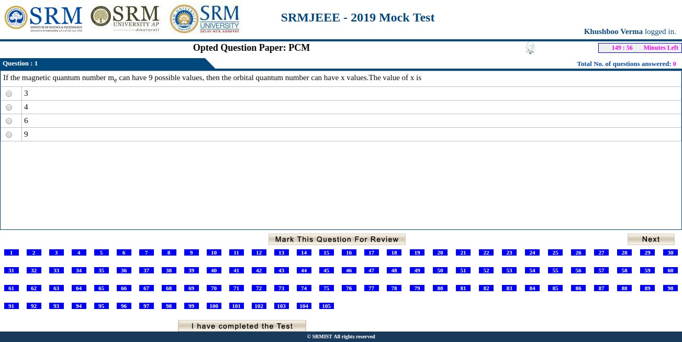682x342 pixels.
Task: Select answer option 9
Action: click(x=8, y=134)
